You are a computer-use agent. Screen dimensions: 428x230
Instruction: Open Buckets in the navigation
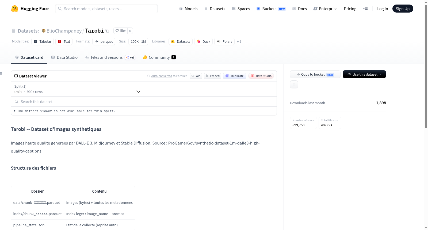271,9
